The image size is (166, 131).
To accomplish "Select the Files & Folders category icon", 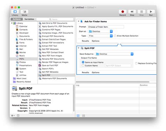I will [x=17, y=40].
